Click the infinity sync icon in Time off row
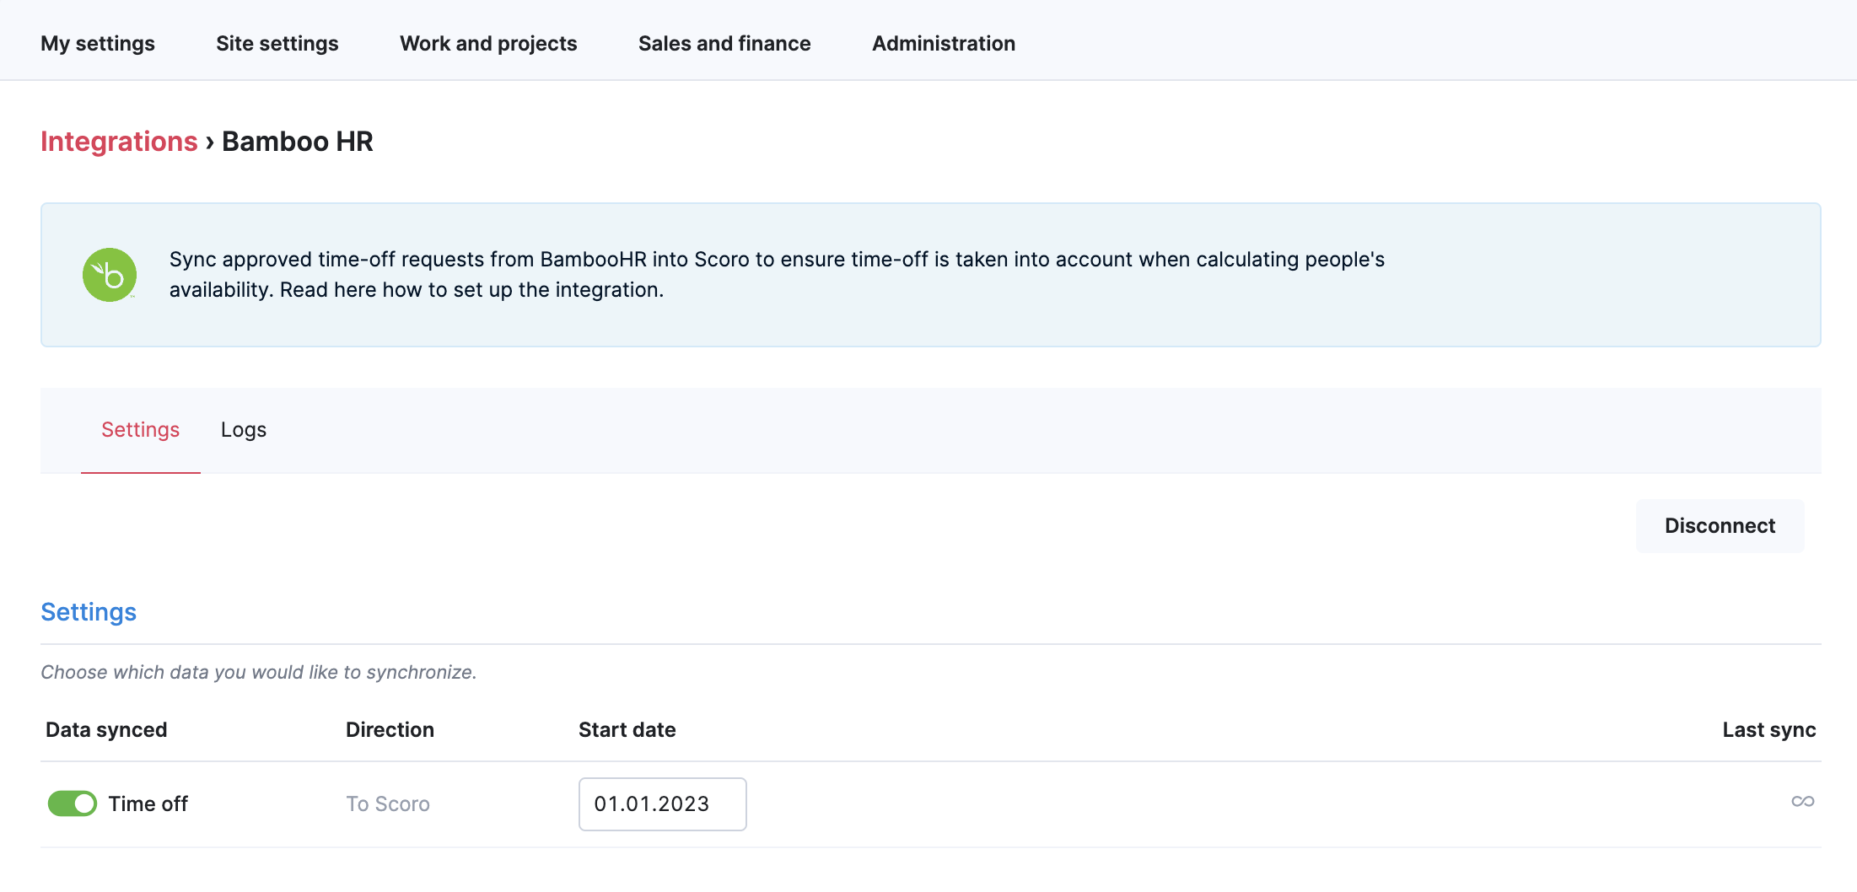The width and height of the screenshot is (1857, 892). pos(1803,801)
